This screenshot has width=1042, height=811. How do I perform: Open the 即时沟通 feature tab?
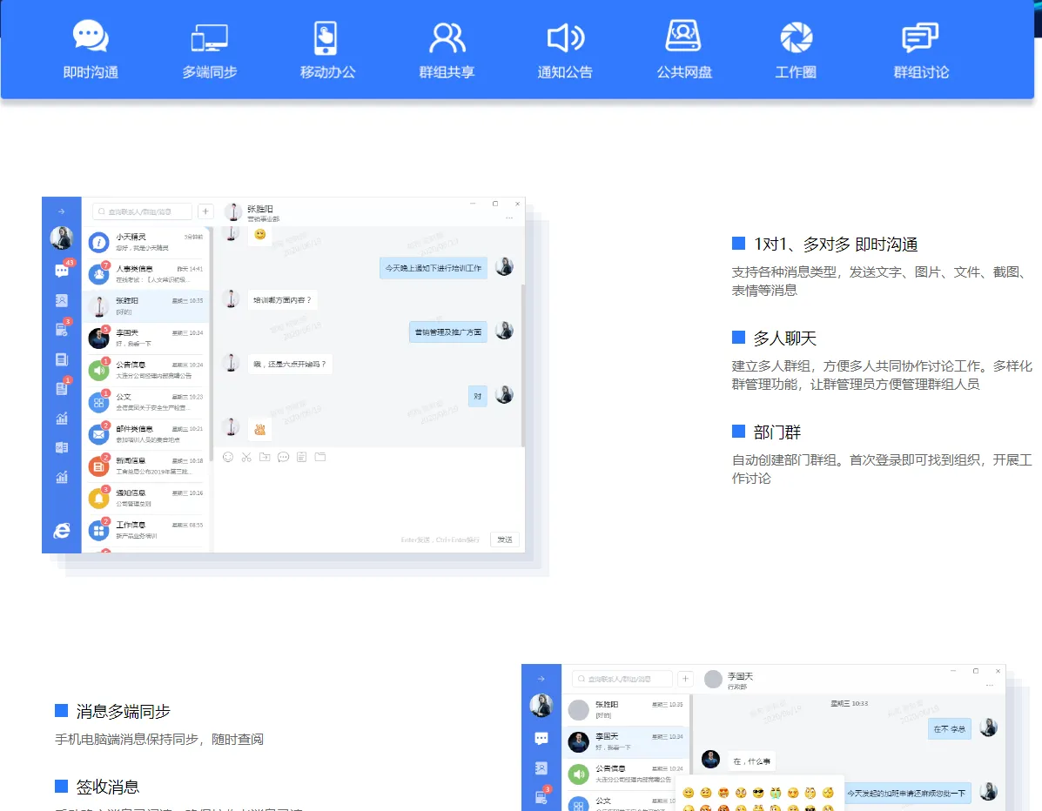click(91, 50)
